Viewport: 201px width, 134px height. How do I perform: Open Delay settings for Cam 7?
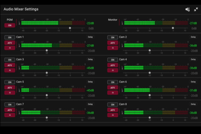(x=90, y=104)
